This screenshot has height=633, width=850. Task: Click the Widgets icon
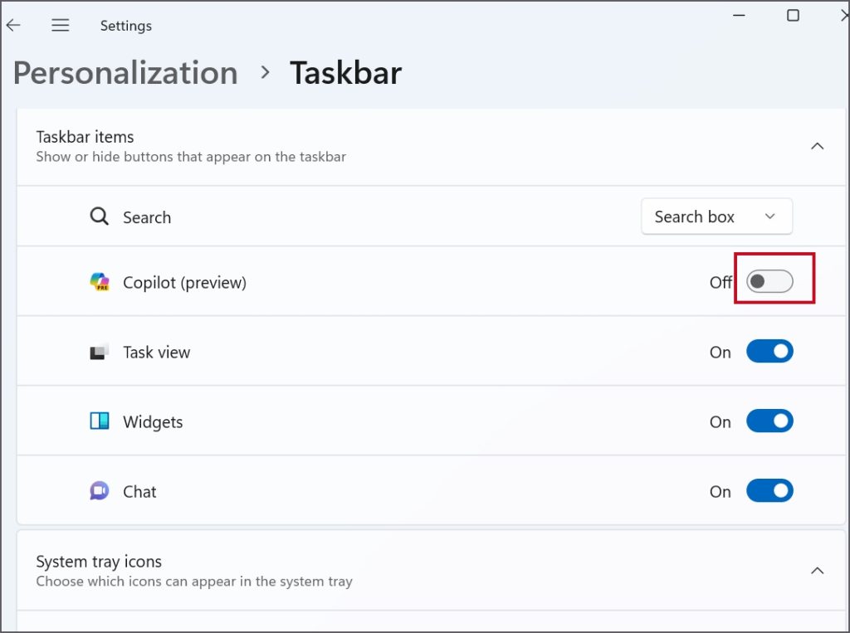(100, 421)
